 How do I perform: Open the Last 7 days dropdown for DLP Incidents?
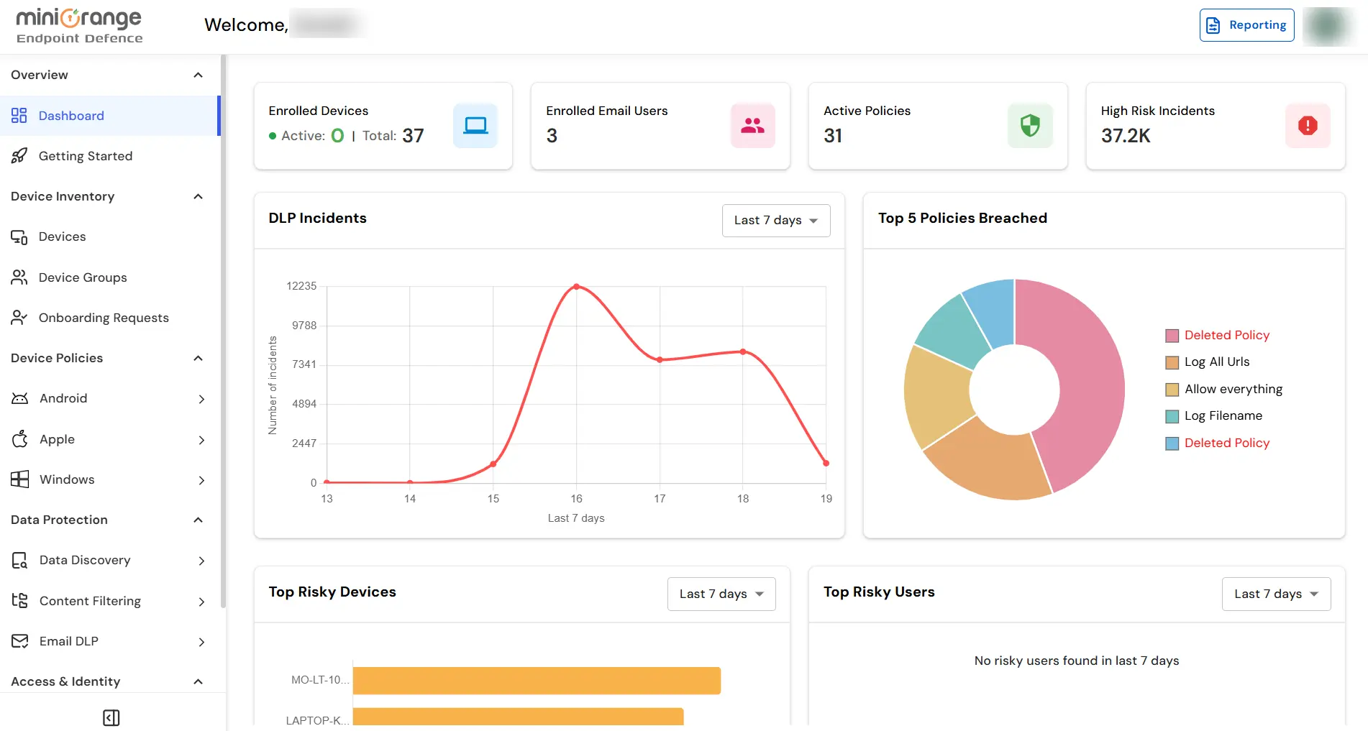[775, 220]
